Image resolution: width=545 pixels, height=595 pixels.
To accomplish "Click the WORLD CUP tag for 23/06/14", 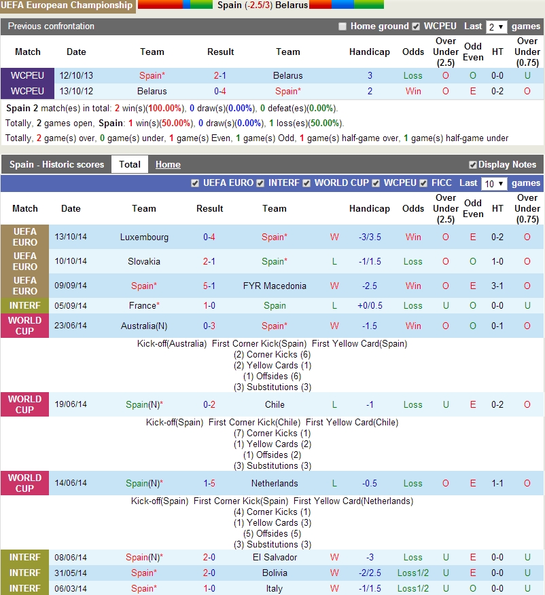I will click(24, 326).
